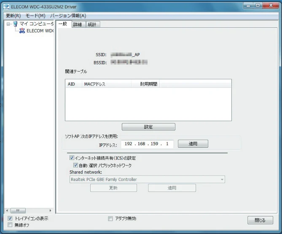Click the blurred BSSID value
This screenshot has width=282, height=234.
129,62
